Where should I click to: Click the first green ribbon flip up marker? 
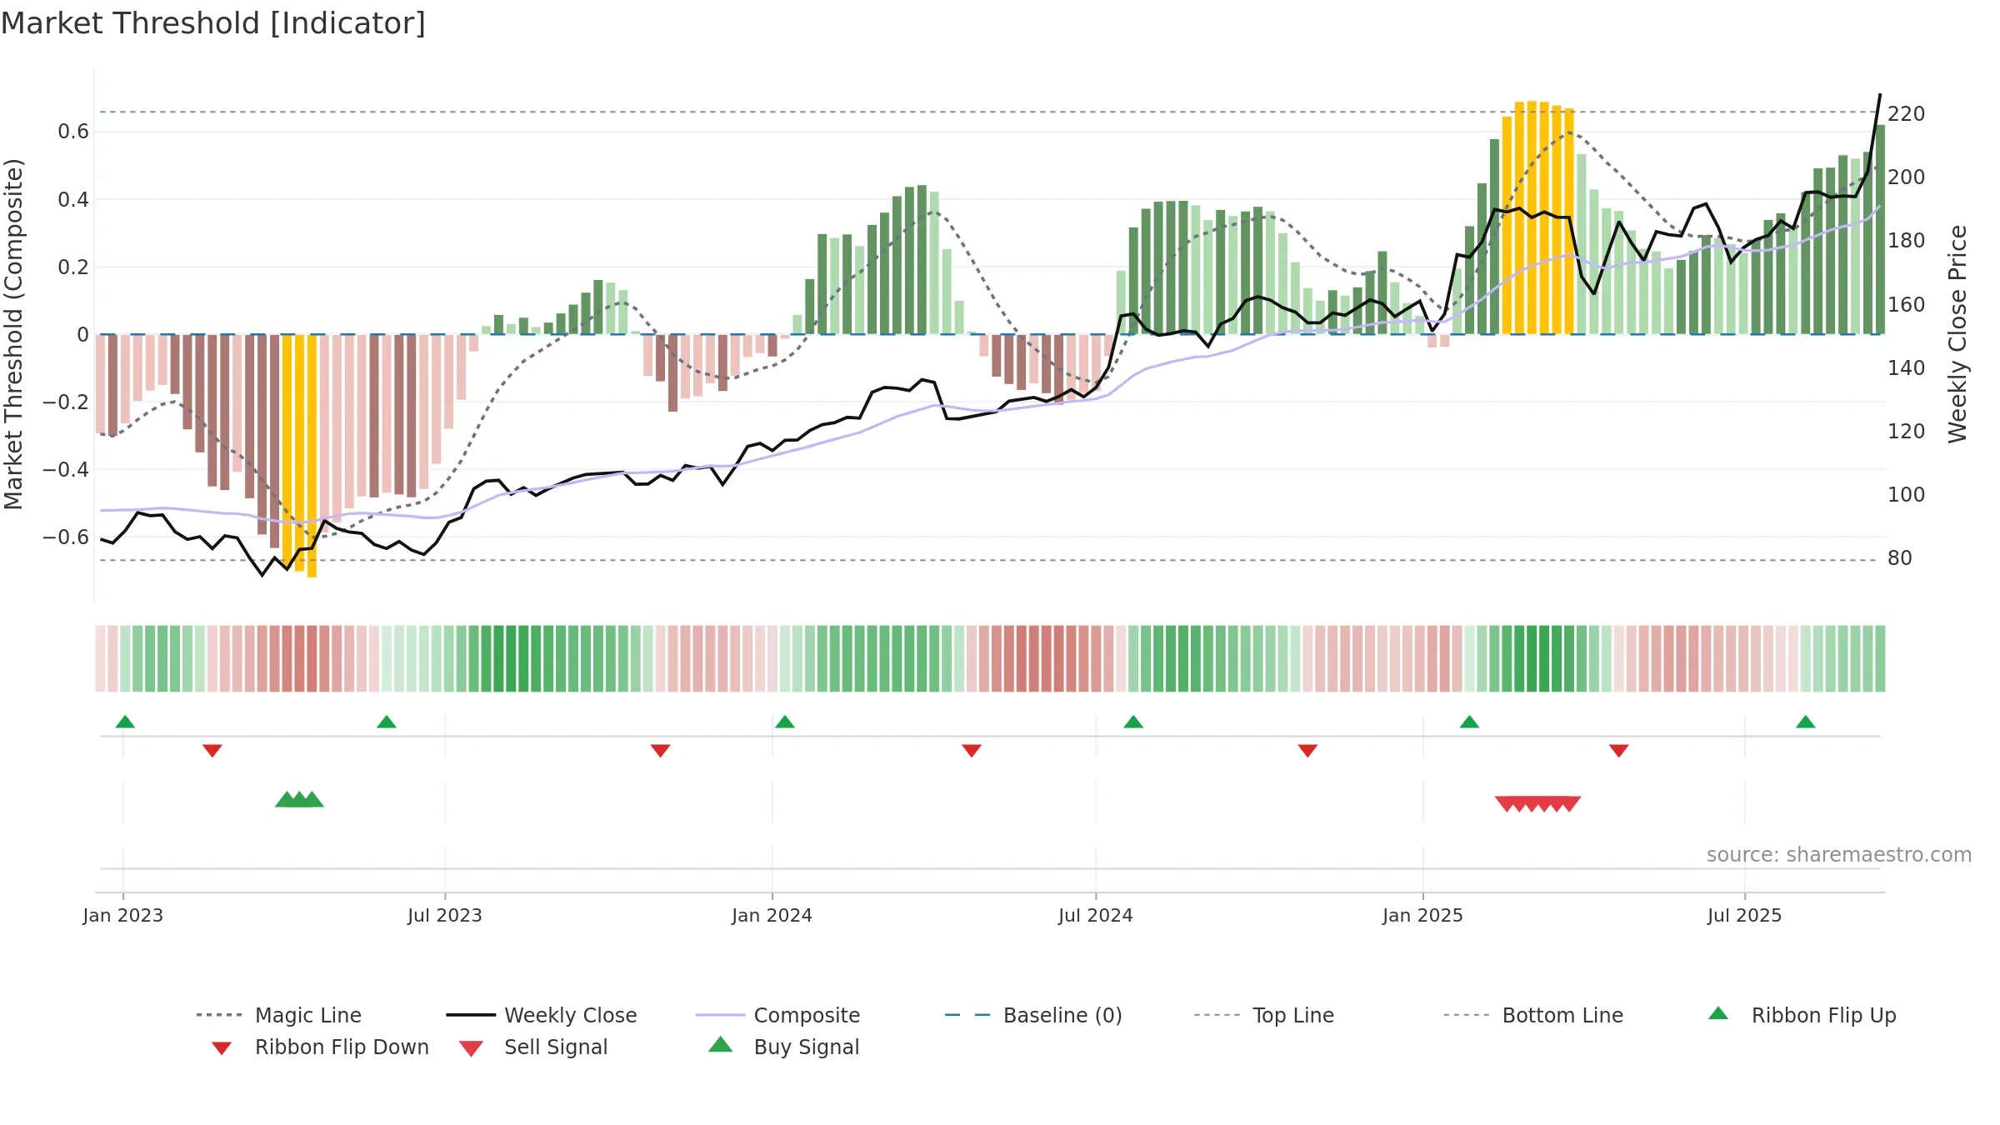point(125,722)
